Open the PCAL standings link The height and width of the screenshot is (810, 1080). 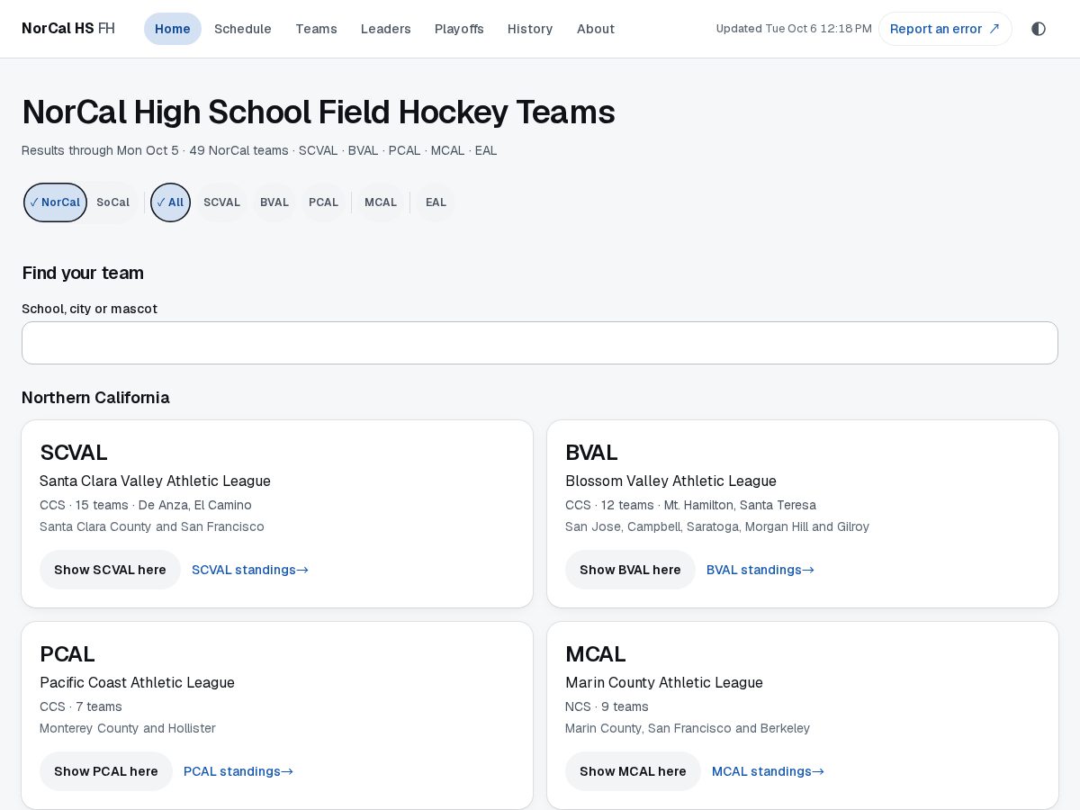(238, 771)
